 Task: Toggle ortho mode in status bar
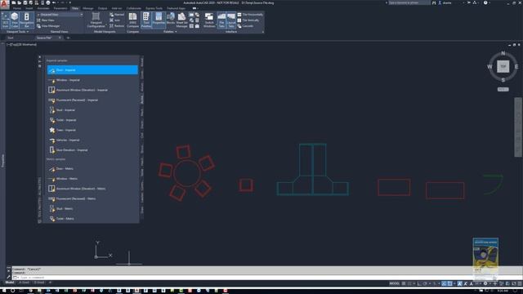pyautogui.click(x=419, y=283)
